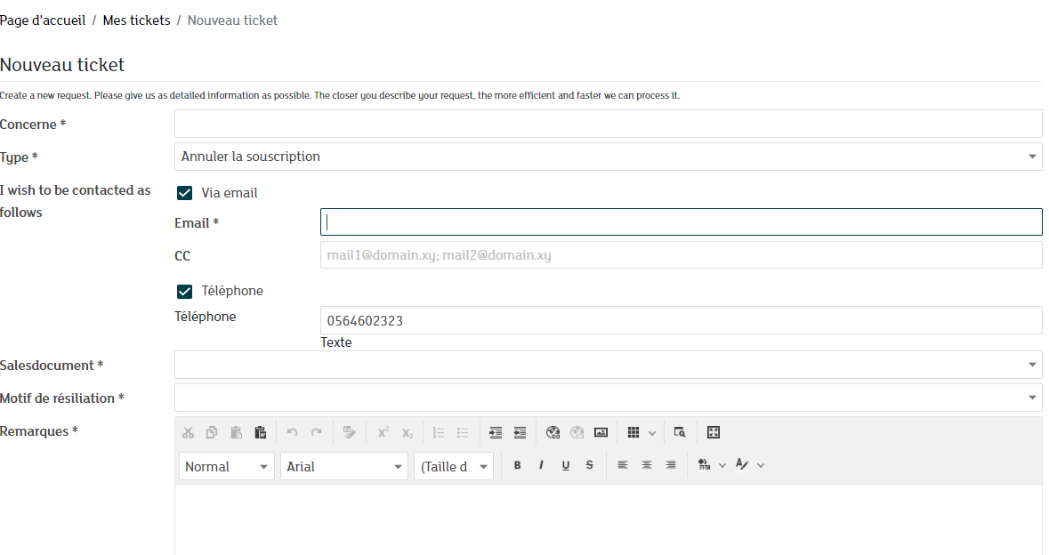This screenshot has width=1049, height=555.
Task: Open the Motif de résiliation dropdown
Action: pyautogui.click(x=608, y=398)
